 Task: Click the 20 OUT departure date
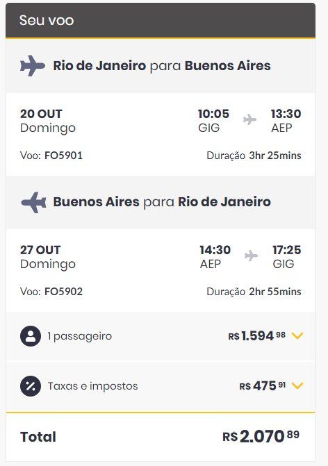[41, 114]
